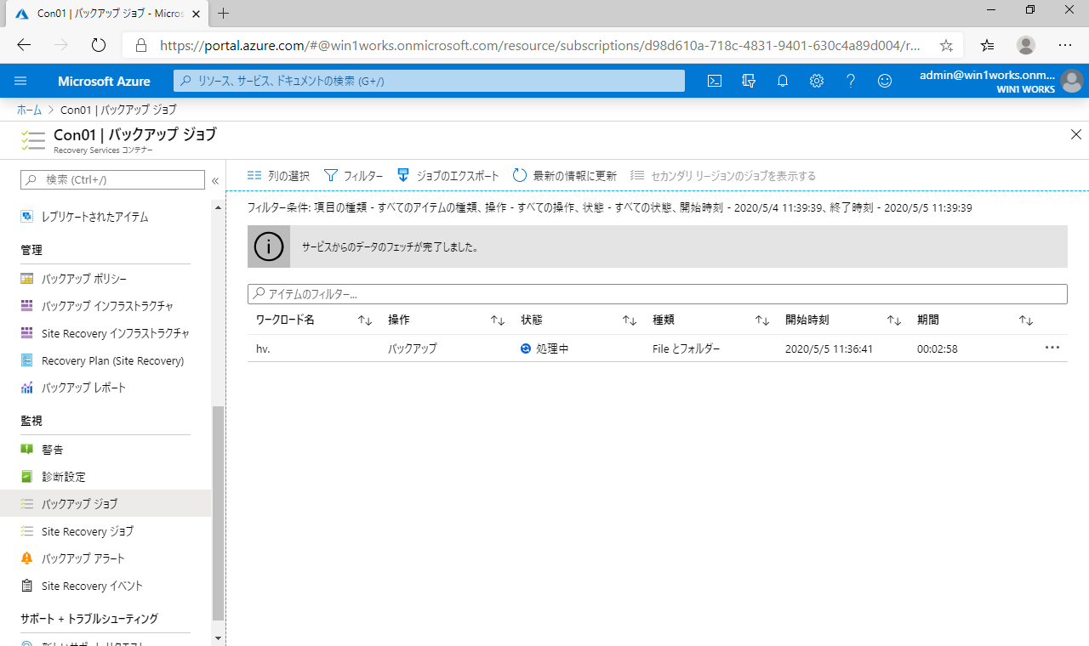Click the Azure resource search box
1089x646 pixels.
tap(429, 81)
